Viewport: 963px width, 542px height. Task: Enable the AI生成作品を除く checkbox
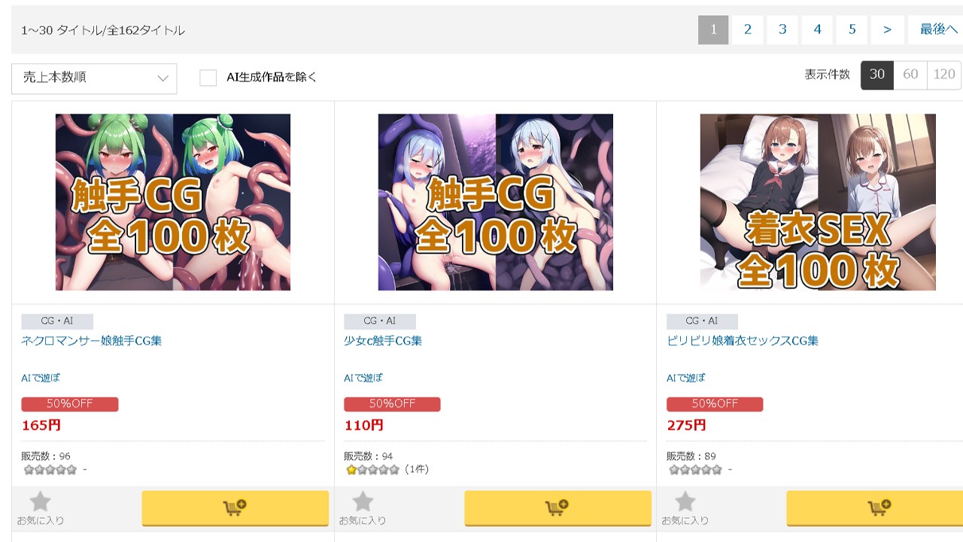pyautogui.click(x=208, y=78)
